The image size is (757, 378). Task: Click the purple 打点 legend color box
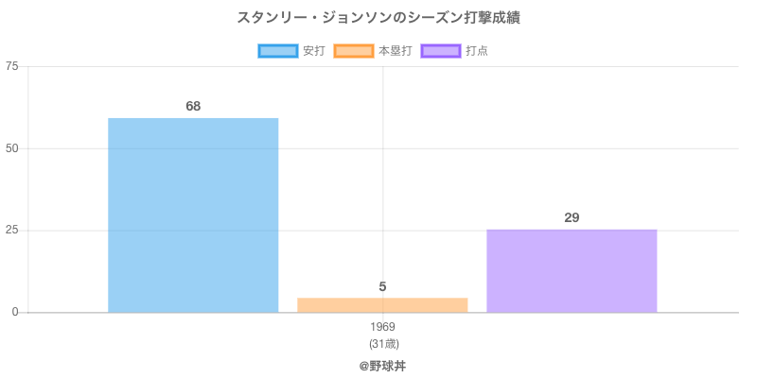[440, 51]
